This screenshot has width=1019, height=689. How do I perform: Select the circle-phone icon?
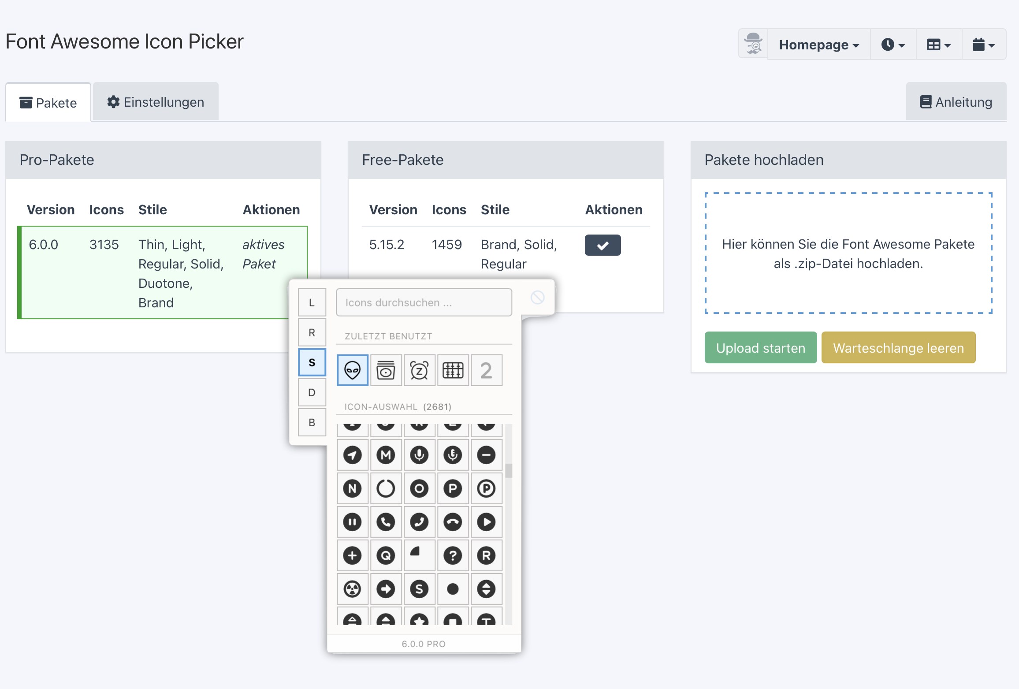point(386,522)
